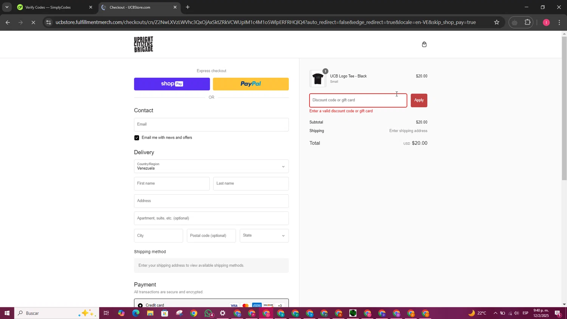View site information icon beside URL
This screenshot has height=319, width=567.
coord(48,22)
